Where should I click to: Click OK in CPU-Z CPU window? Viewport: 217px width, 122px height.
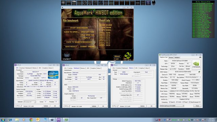pyautogui.click(x=55, y=106)
